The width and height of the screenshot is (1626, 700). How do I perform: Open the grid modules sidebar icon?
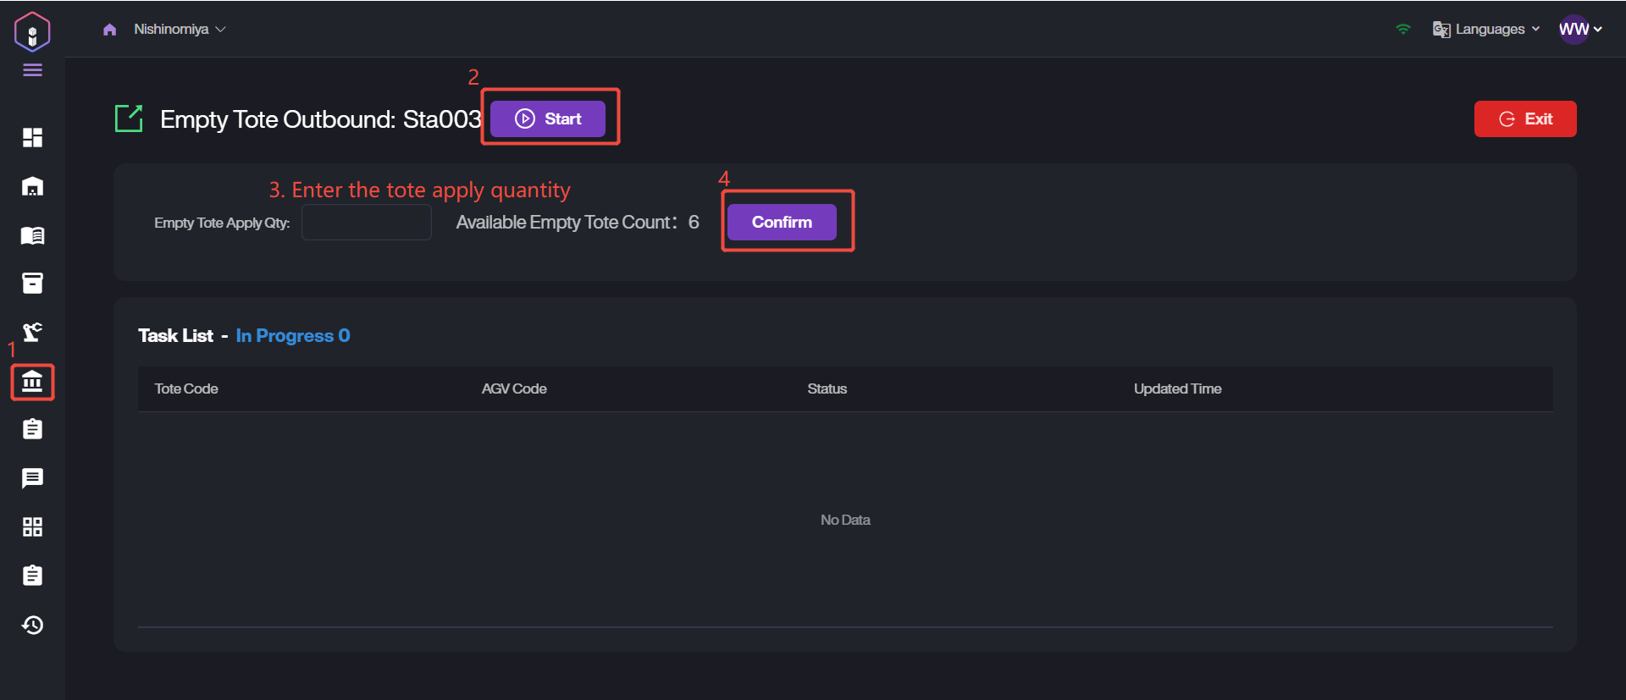[x=32, y=527]
